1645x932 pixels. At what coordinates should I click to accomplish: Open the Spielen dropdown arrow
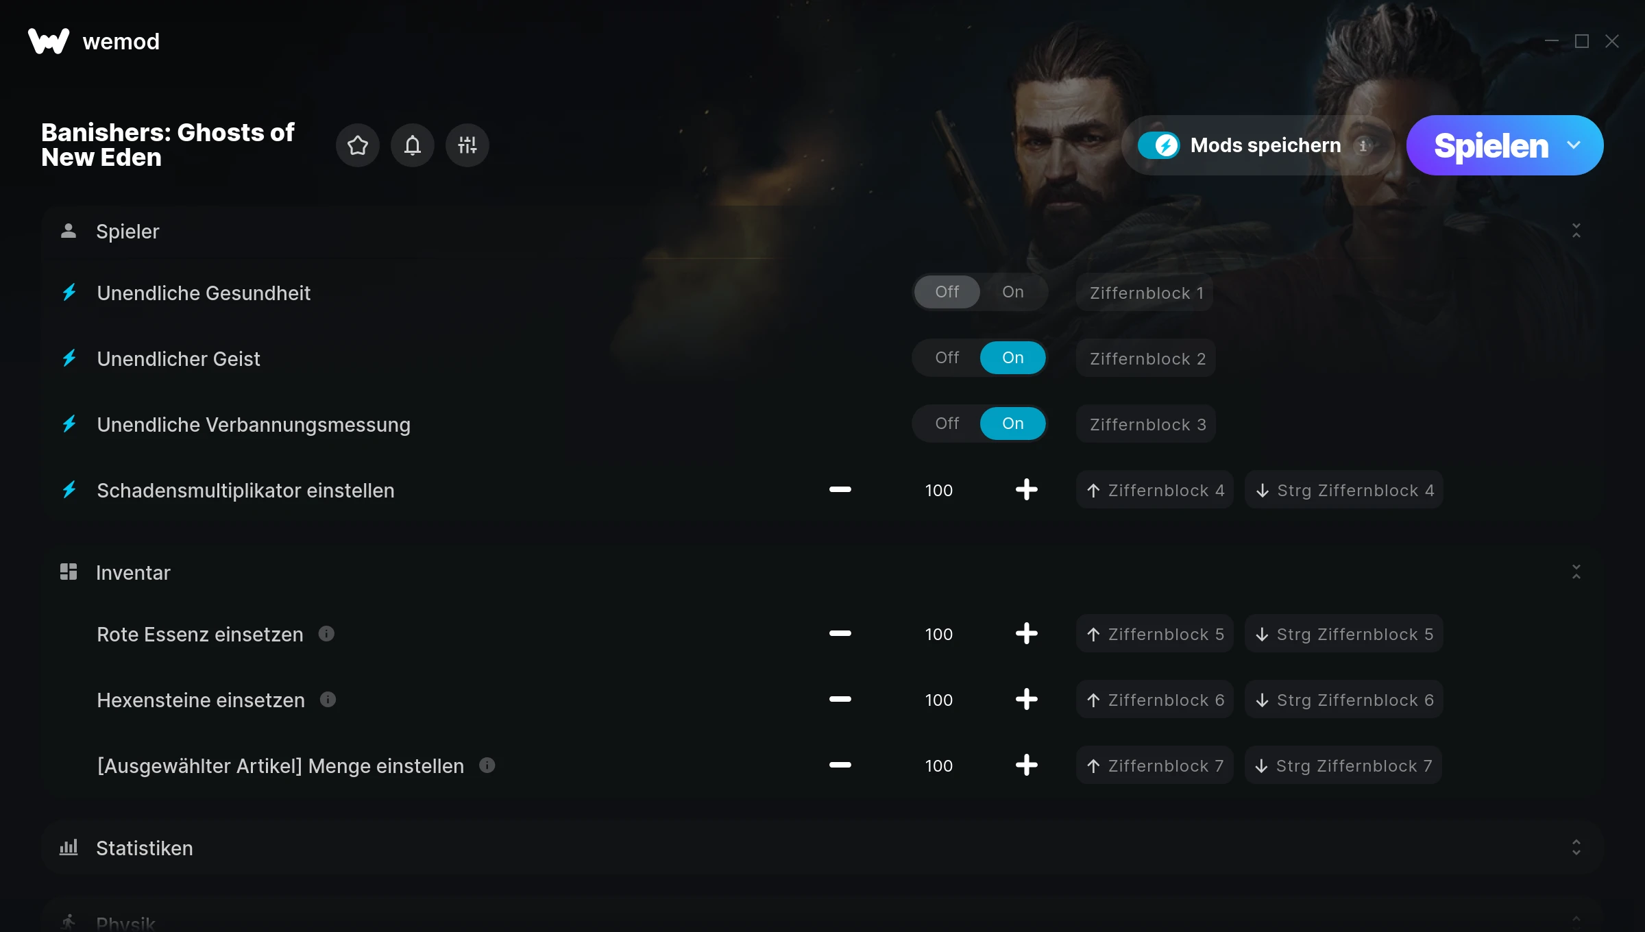(x=1574, y=145)
